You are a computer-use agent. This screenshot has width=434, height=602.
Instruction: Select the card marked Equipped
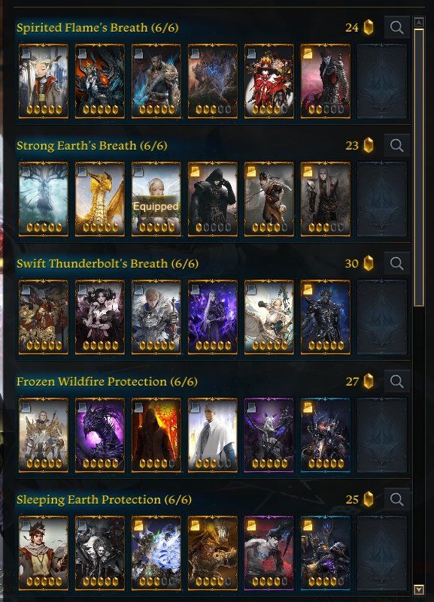pyautogui.click(x=156, y=199)
